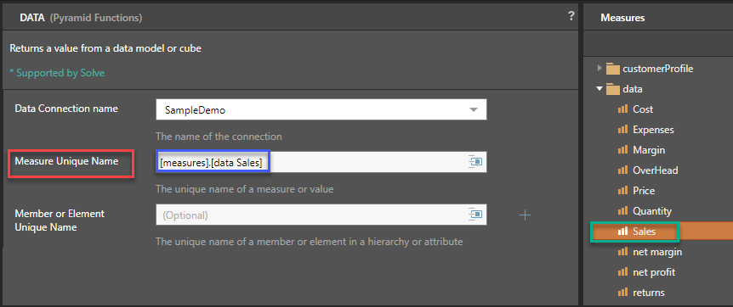Collapse the data folder triangle

coord(599,89)
